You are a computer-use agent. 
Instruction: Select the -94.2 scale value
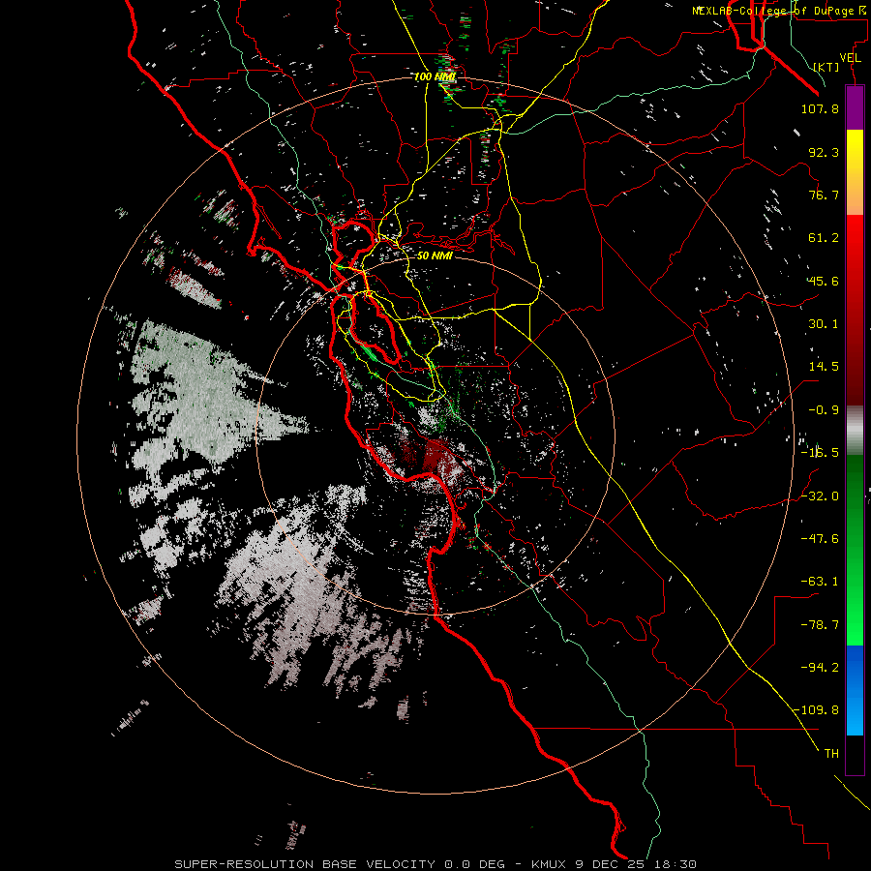click(820, 667)
